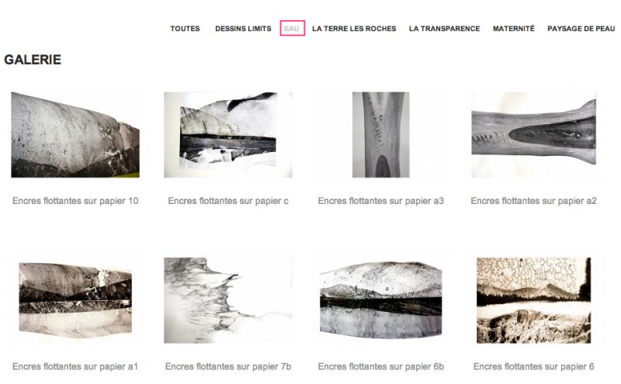Click caption 'Encres flottantes sur papier a3'

381,201
